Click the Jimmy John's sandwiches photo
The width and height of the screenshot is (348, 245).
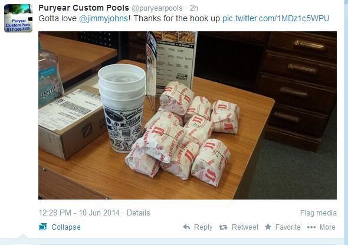[188, 115]
